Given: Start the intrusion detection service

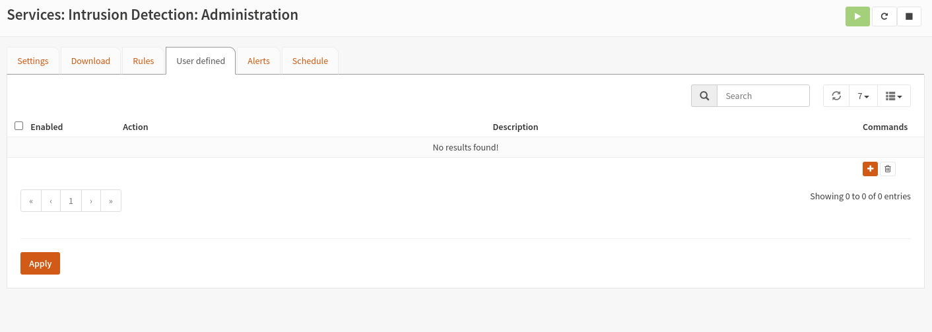Looking at the screenshot, I should click(x=857, y=17).
